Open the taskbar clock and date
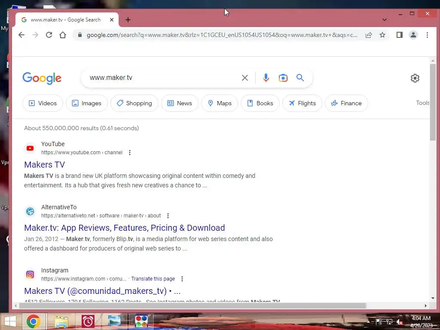Image resolution: width=440 pixels, height=330 pixels. click(x=421, y=322)
